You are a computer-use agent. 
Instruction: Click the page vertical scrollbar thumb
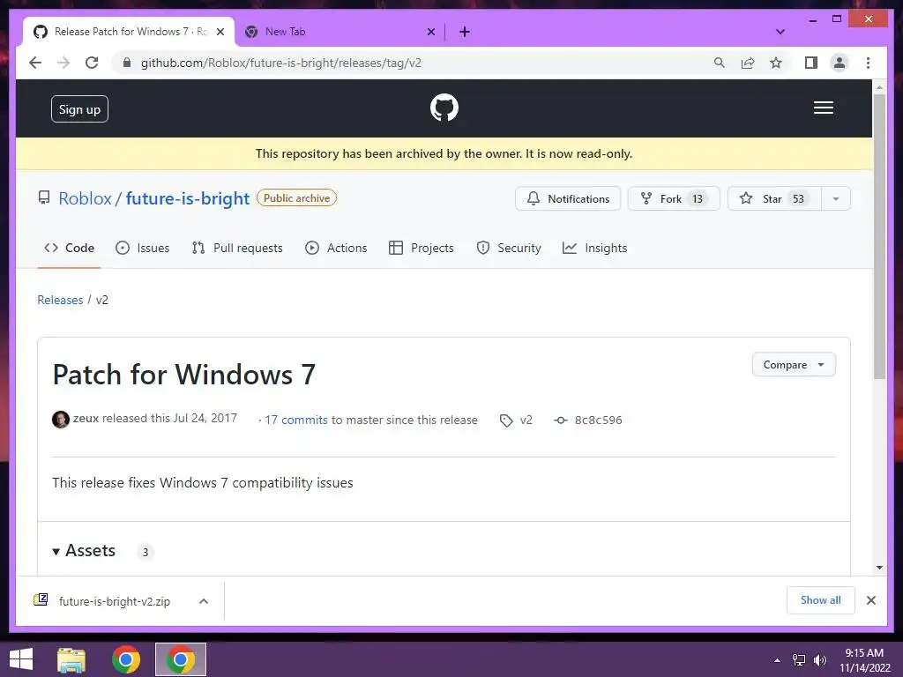pyautogui.click(x=879, y=236)
